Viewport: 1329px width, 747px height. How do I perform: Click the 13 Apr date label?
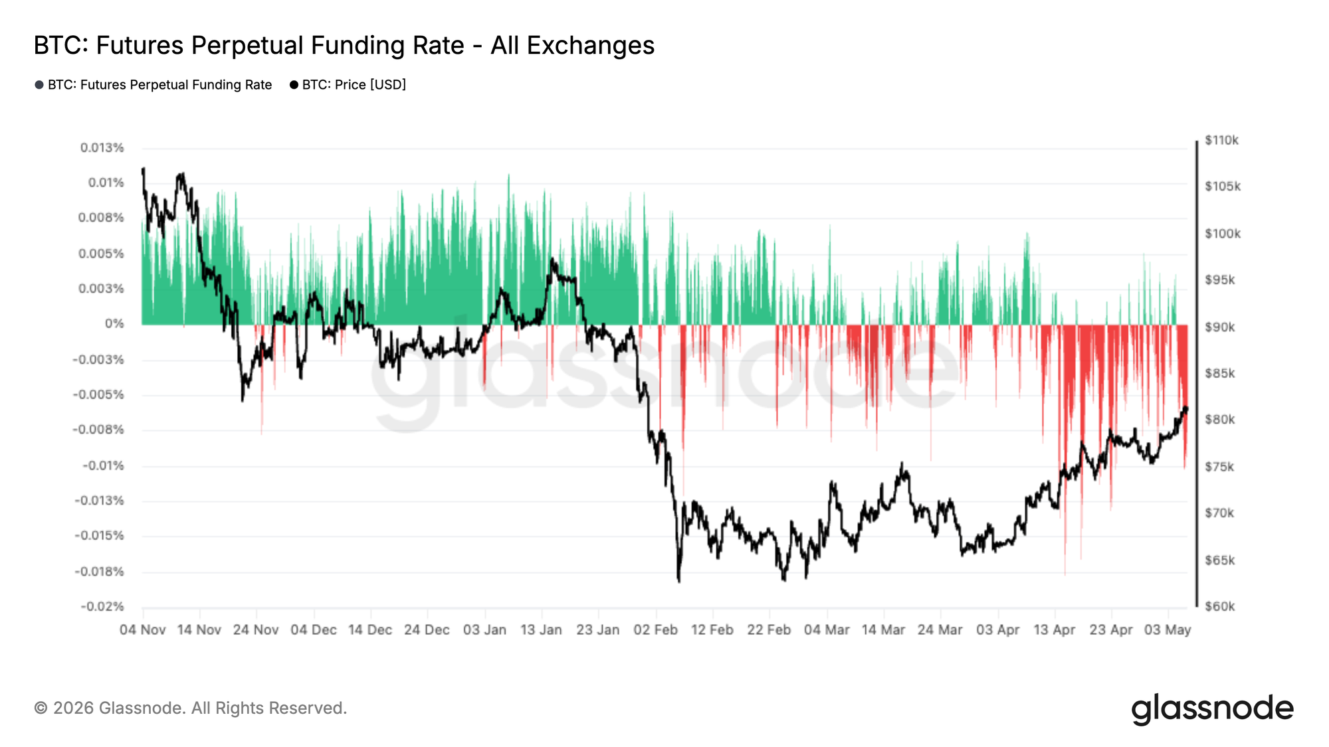(x=1054, y=629)
